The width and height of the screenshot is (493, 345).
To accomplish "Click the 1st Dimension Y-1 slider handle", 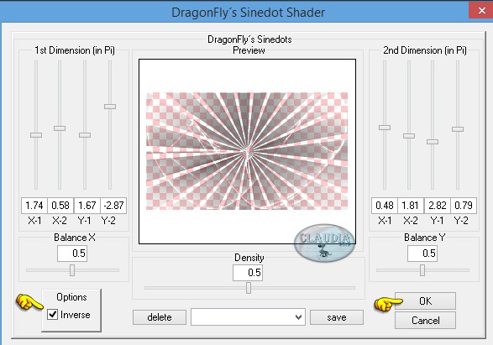I will click(x=85, y=135).
